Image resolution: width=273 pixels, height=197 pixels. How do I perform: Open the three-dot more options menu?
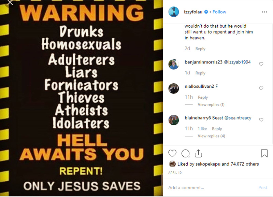(x=264, y=12)
